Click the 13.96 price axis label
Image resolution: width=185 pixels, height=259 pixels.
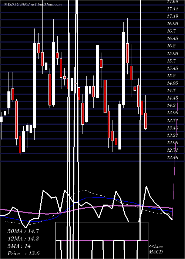pos(172,113)
